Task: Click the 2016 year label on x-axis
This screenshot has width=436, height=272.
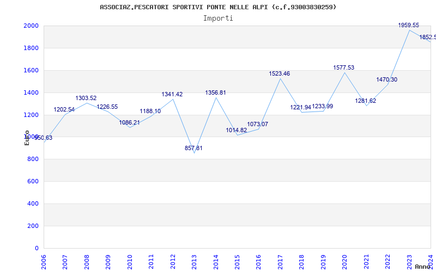Action: pos(258,262)
